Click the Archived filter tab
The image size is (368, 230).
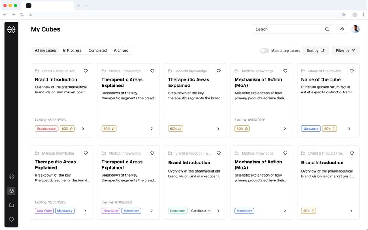(121, 50)
